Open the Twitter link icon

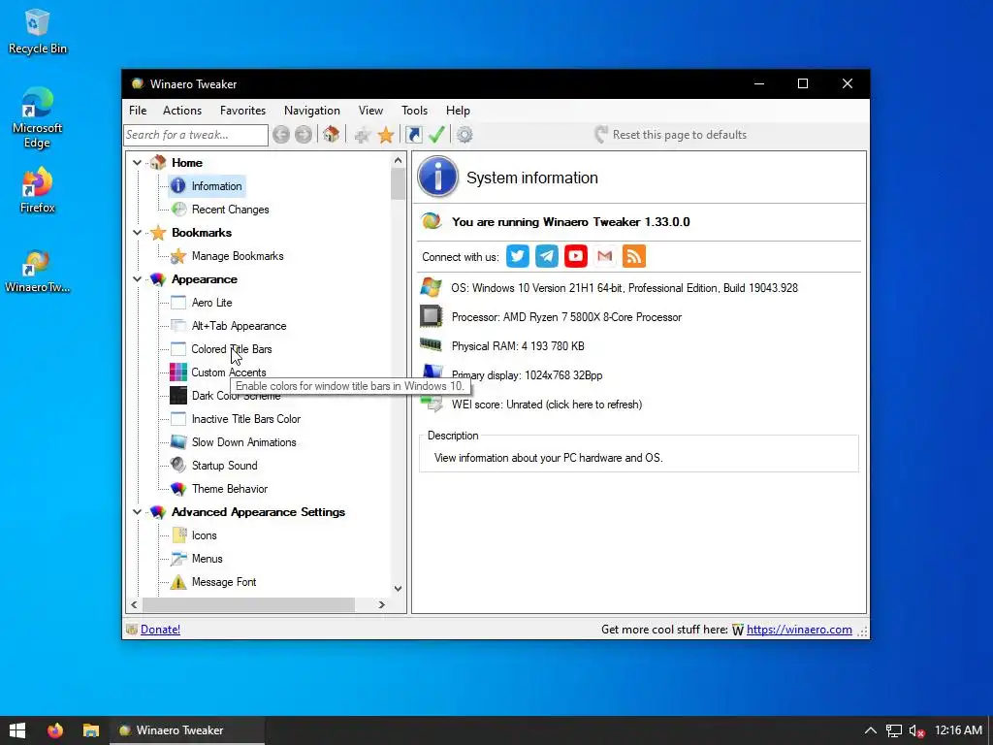tap(518, 256)
